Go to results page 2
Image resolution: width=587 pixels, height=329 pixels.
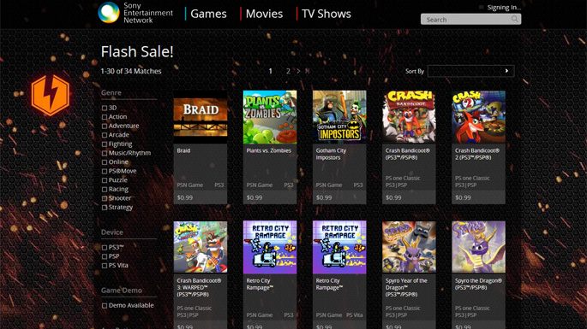(288, 71)
